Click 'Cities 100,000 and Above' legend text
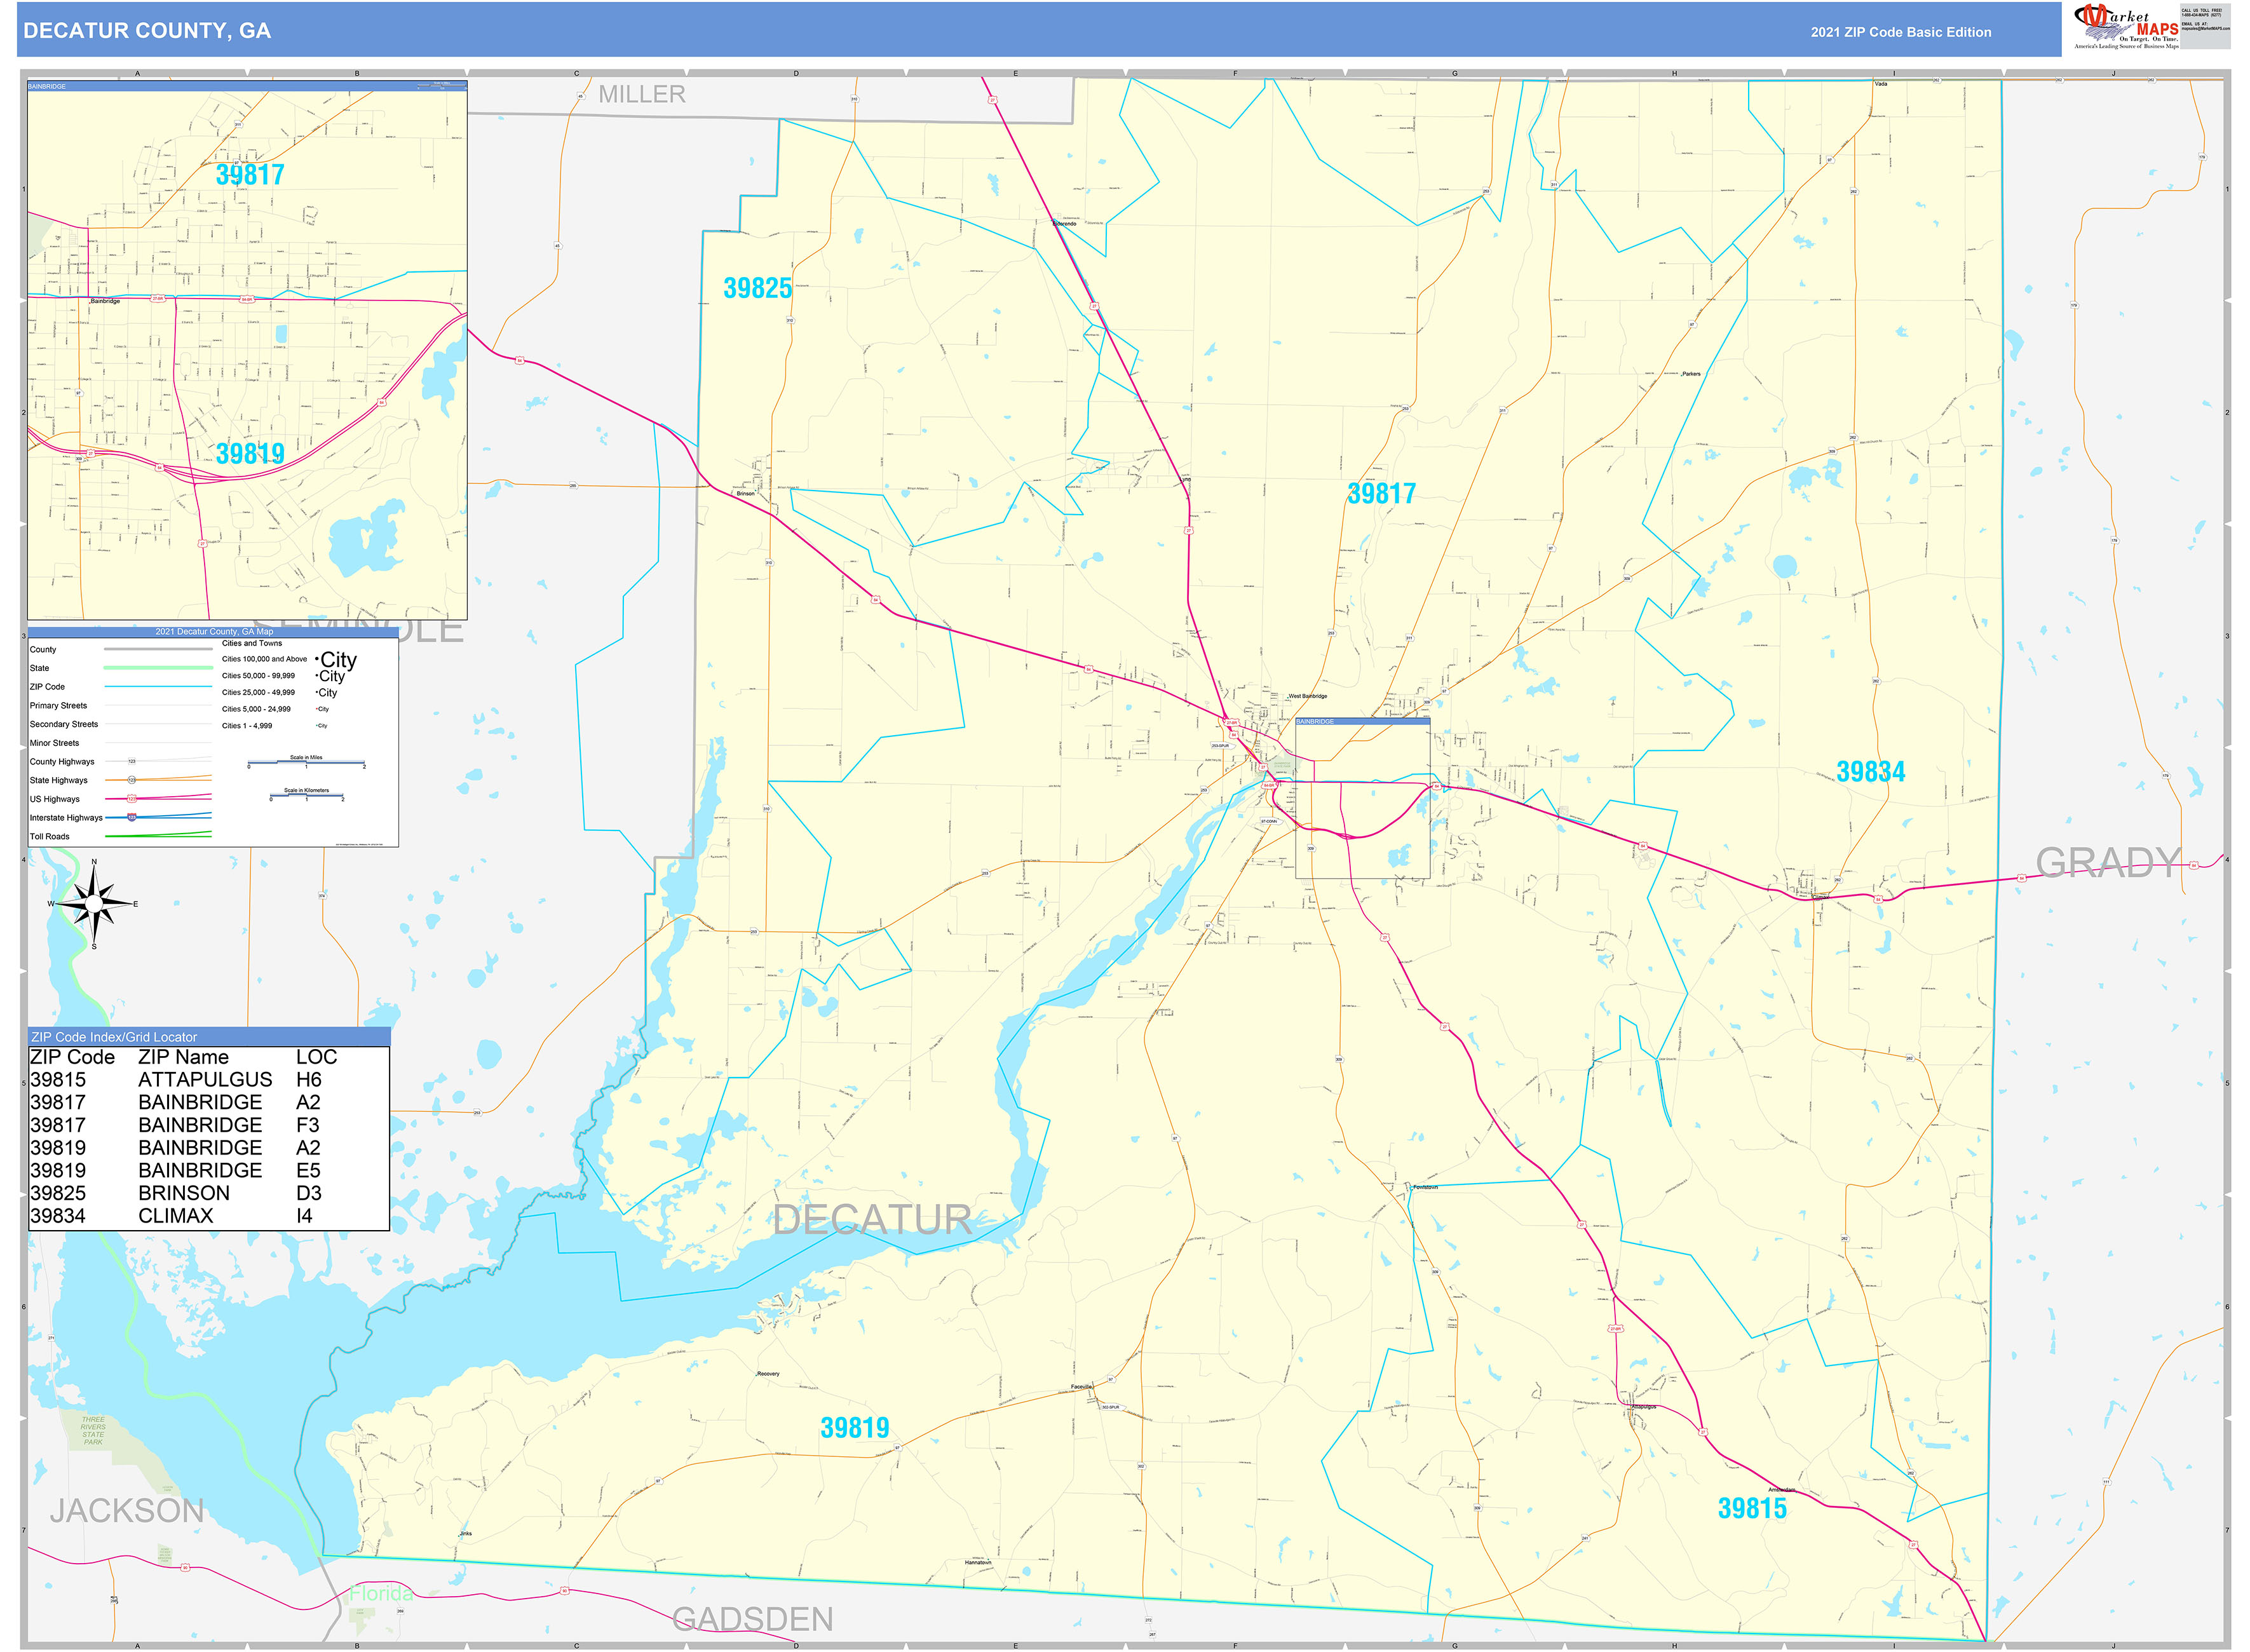 pos(265,659)
